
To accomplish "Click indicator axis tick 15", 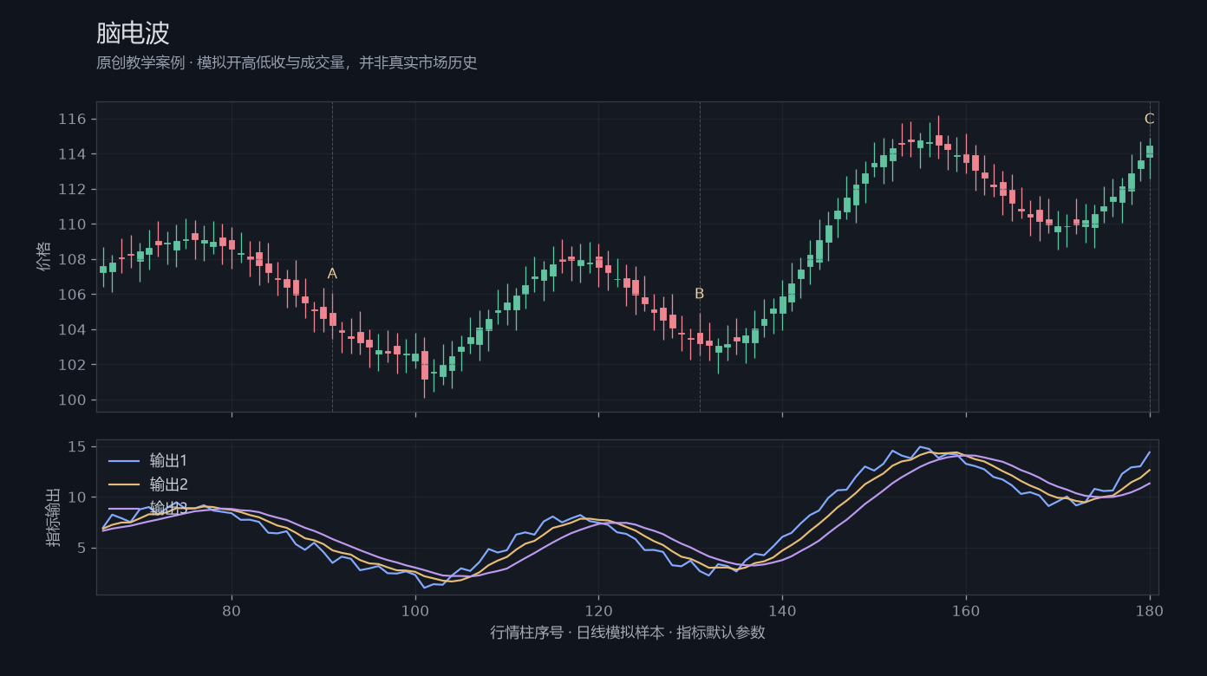I will pyautogui.click(x=77, y=446).
